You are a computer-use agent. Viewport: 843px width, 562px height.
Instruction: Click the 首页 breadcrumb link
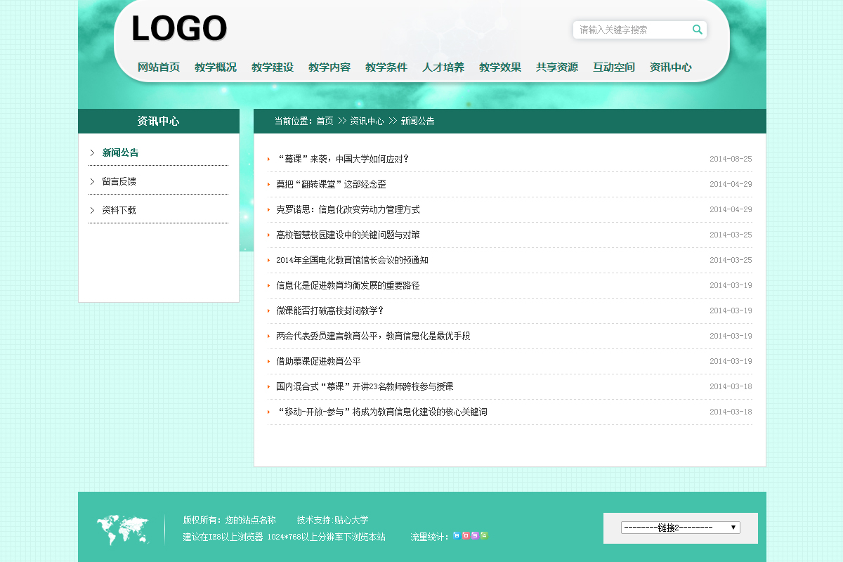click(x=325, y=121)
